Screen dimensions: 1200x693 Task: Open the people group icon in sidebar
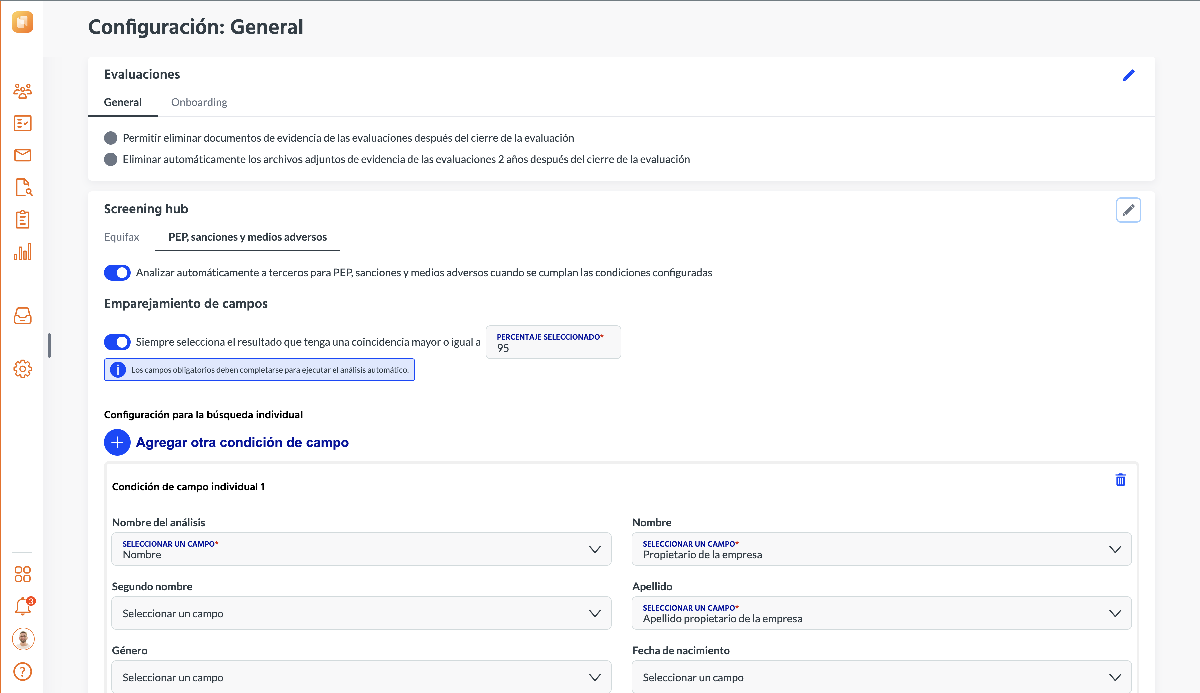(22, 91)
